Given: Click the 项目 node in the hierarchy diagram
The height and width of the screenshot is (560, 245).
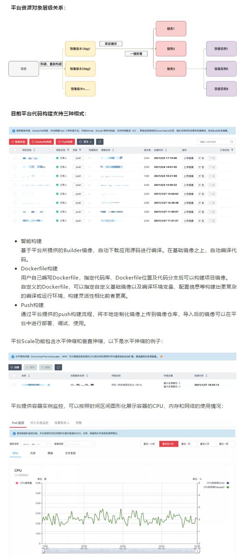Looking at the screenshot, I should pyautogui.click(x=23, y=69).
